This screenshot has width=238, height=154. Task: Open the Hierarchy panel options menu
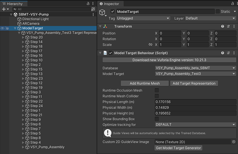pyautogui.click(x=93, y=3)
